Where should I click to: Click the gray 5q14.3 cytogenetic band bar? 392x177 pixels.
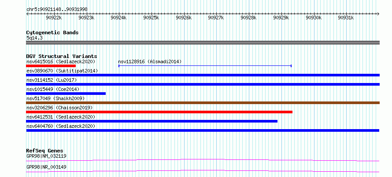point(203,43)
